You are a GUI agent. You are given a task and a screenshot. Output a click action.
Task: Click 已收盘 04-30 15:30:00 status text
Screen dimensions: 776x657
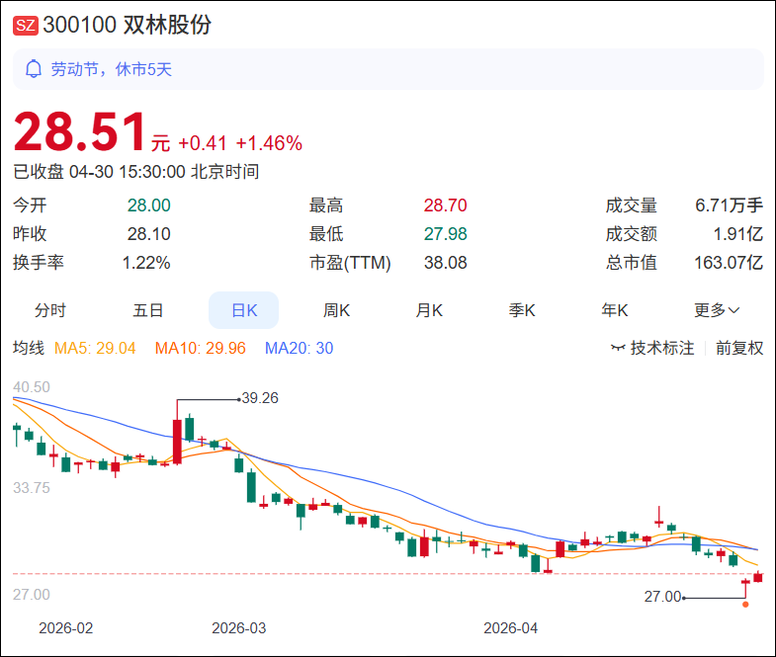[136, 172]
